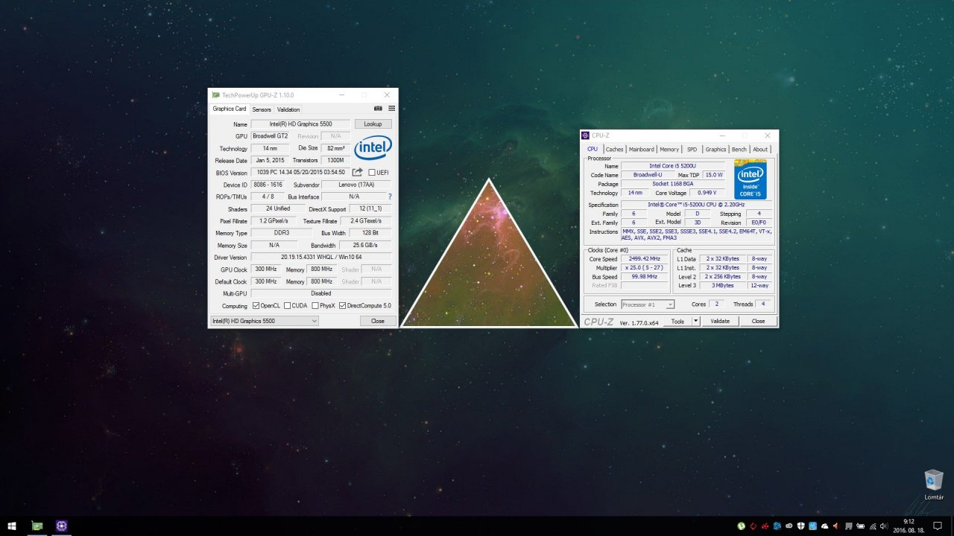The height and width of the screenshot is (536, 954).
Task: Open the Action Center notification icon
Action: (x=938, y=526)
